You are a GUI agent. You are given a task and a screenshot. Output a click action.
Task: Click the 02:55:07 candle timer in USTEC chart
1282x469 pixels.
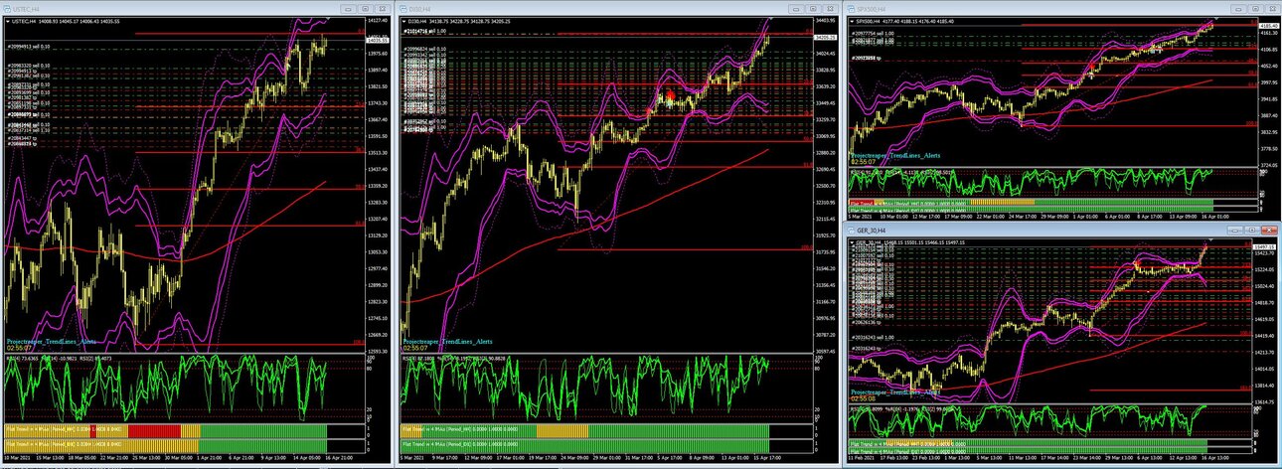tap(20, 349)
